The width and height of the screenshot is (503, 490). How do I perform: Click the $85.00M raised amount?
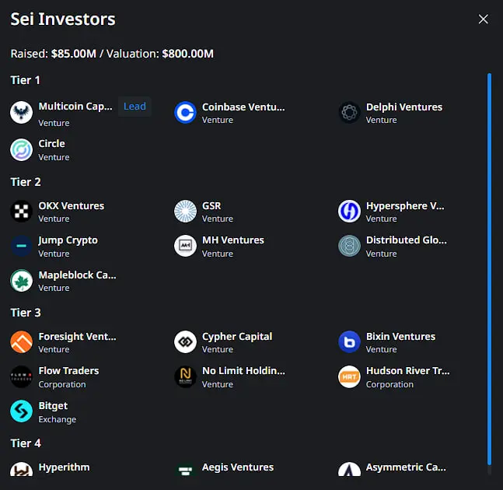click(x=73, y=54)
